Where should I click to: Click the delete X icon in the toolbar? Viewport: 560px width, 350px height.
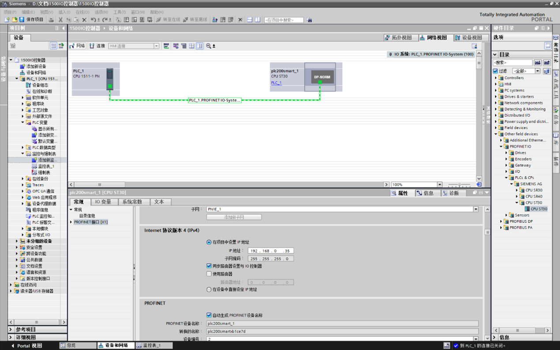click(x=84, y=20)
